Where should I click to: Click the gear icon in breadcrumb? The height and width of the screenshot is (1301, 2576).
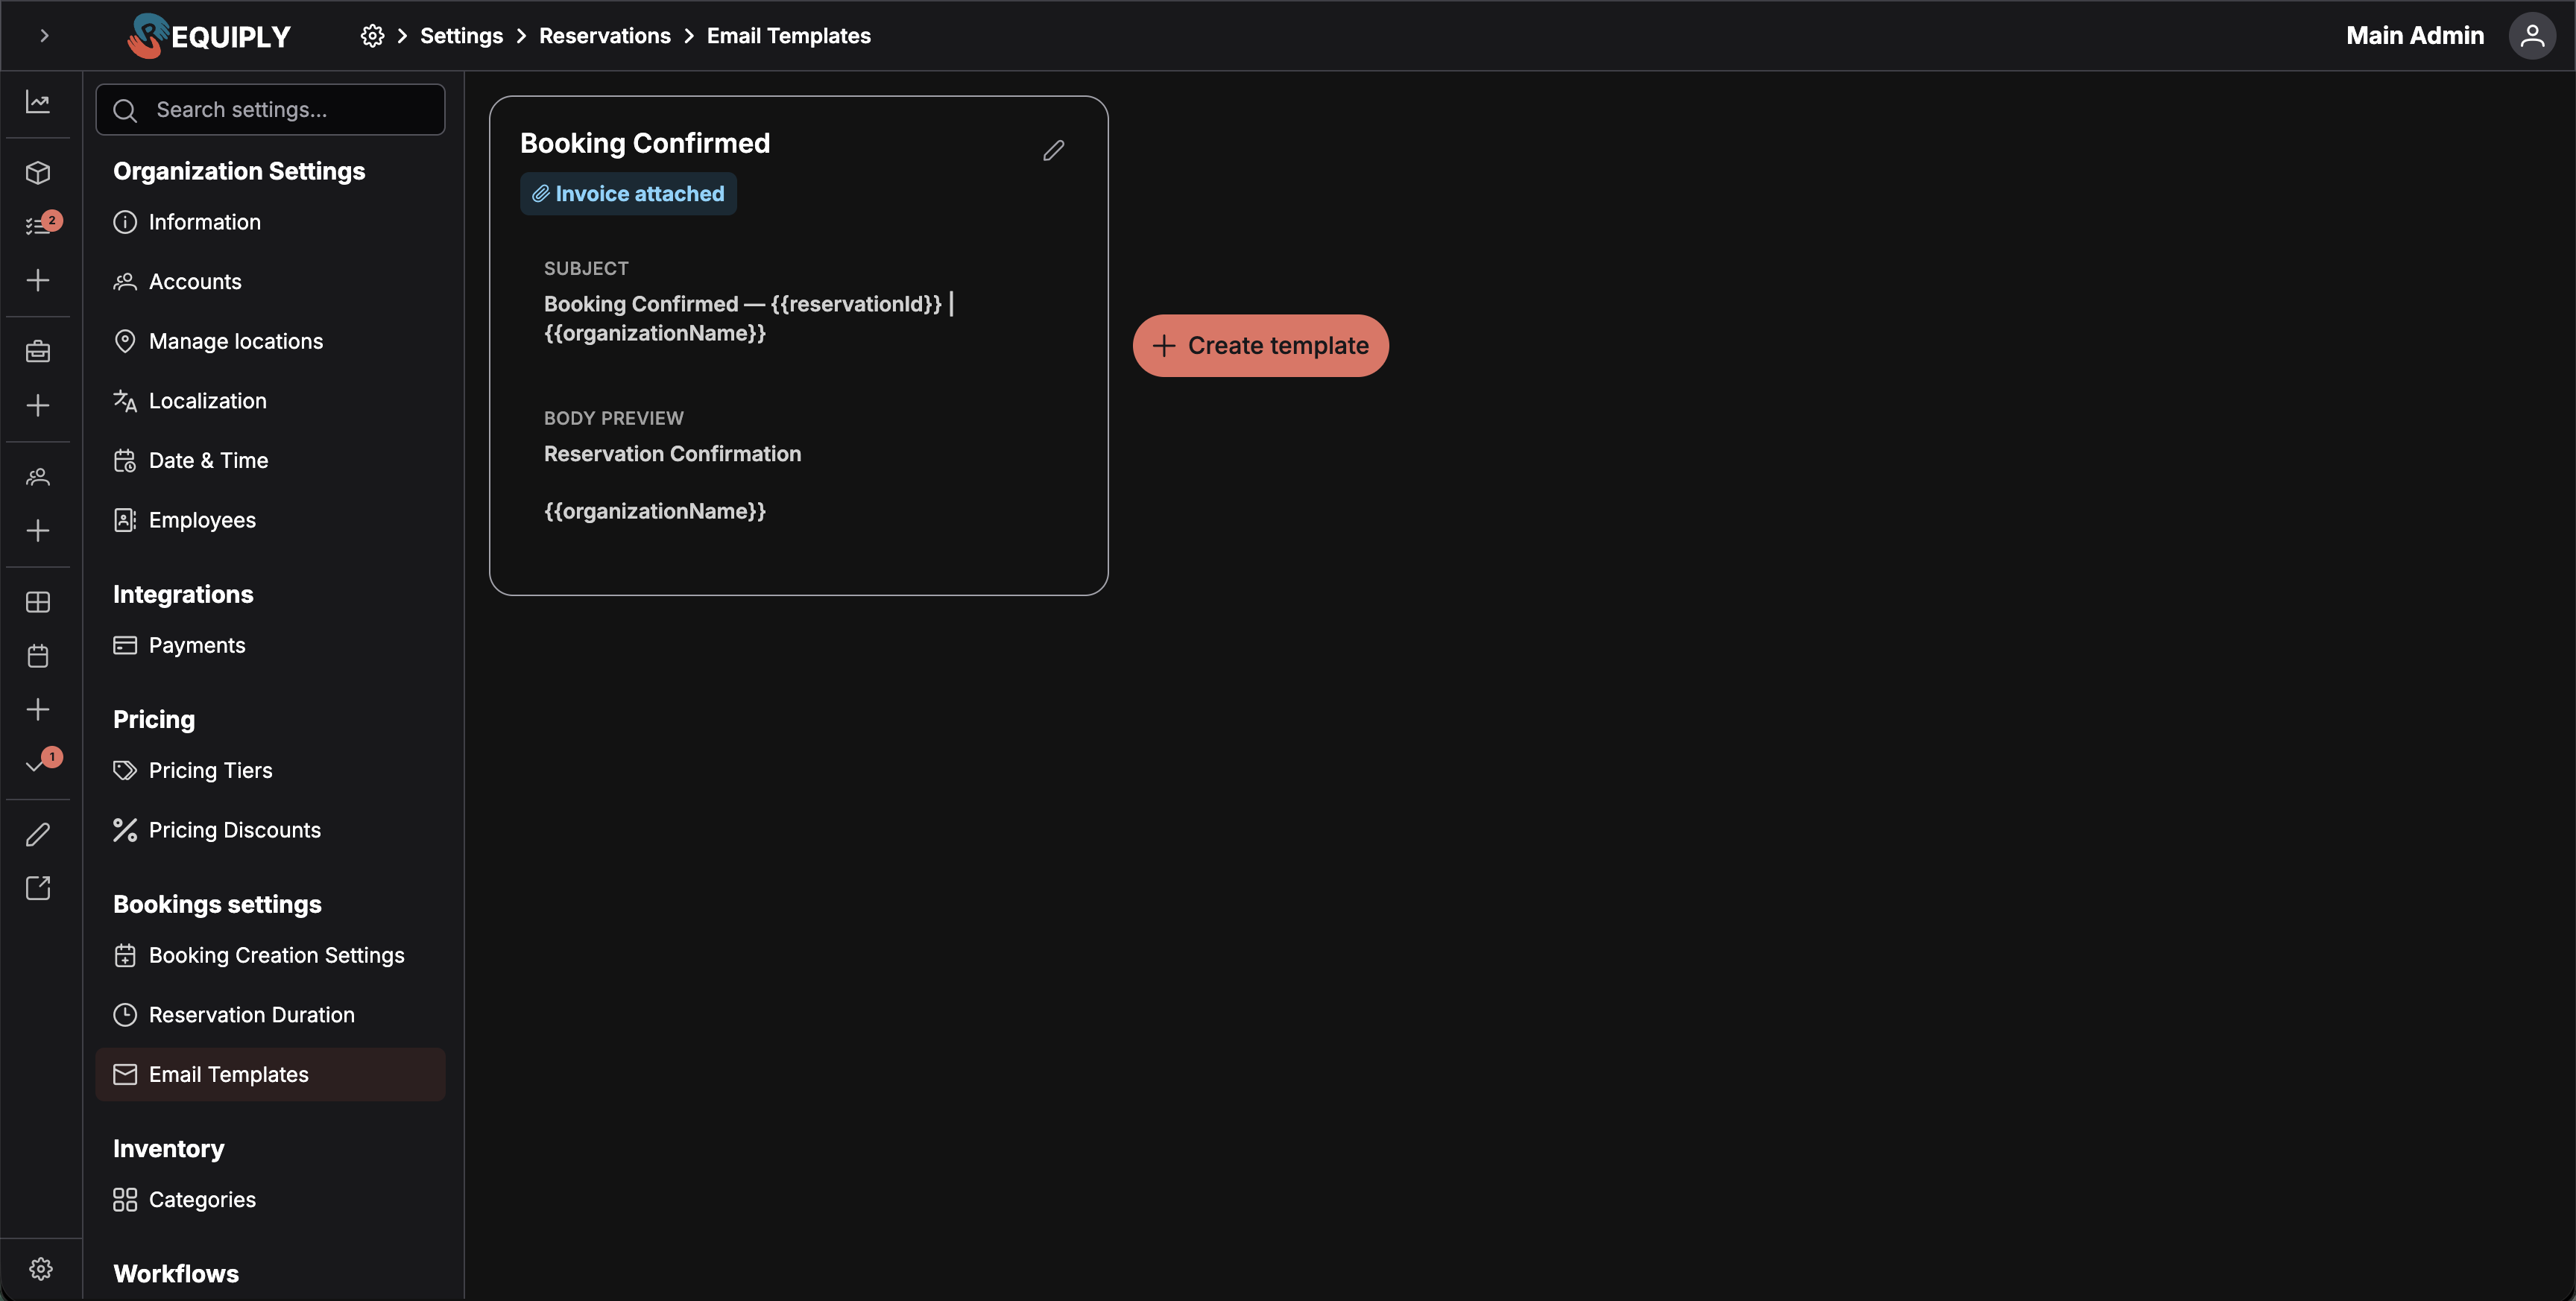(372, 35)
